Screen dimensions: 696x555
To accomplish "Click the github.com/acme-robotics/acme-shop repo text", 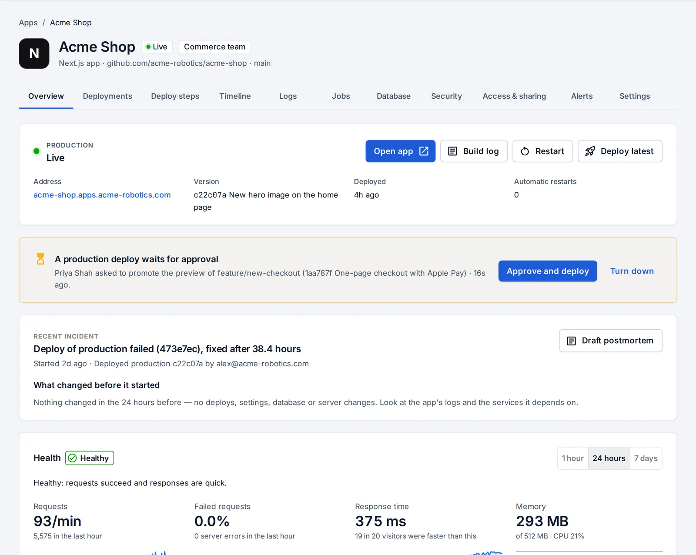I will [177, 63].
